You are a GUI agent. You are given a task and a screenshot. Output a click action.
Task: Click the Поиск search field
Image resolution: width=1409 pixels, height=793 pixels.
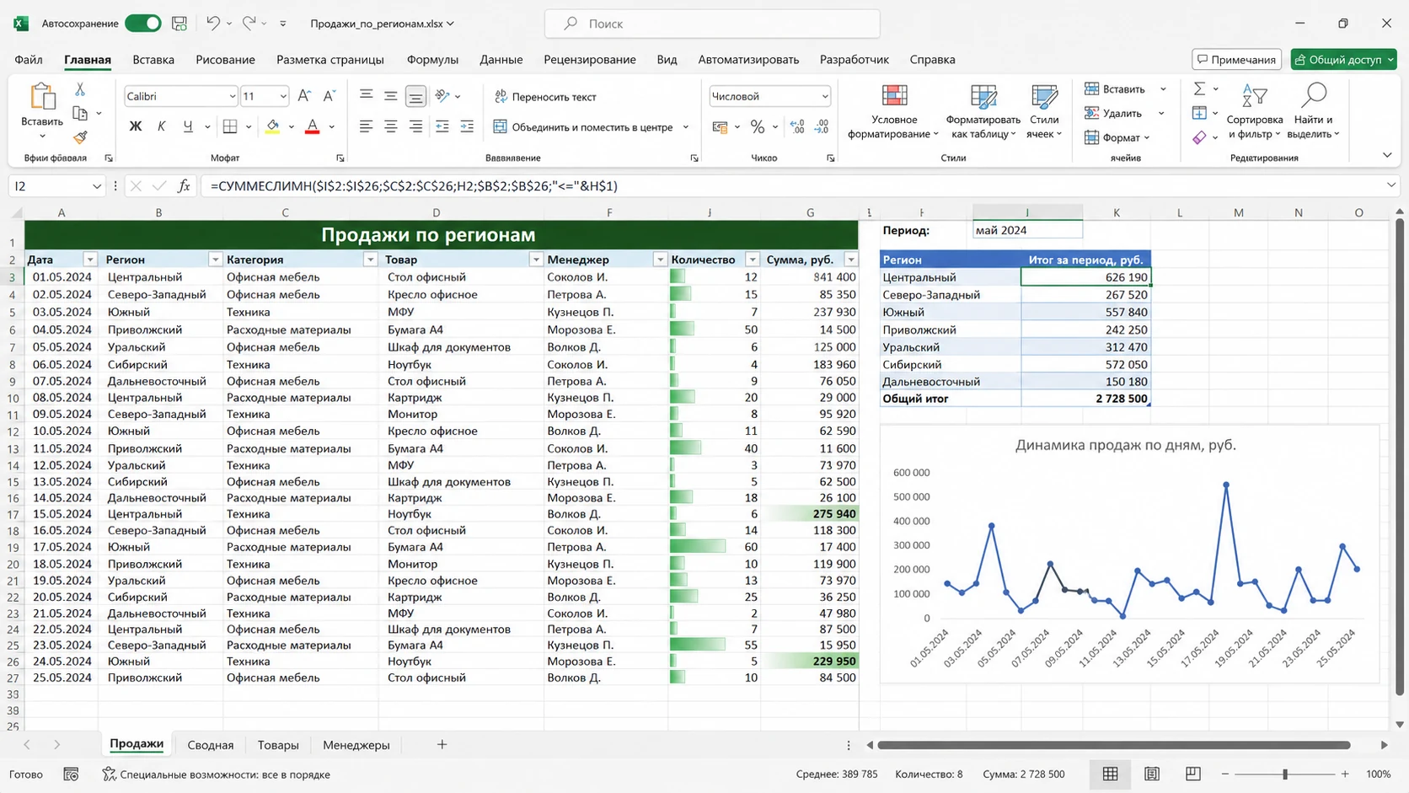pos(712,24)
